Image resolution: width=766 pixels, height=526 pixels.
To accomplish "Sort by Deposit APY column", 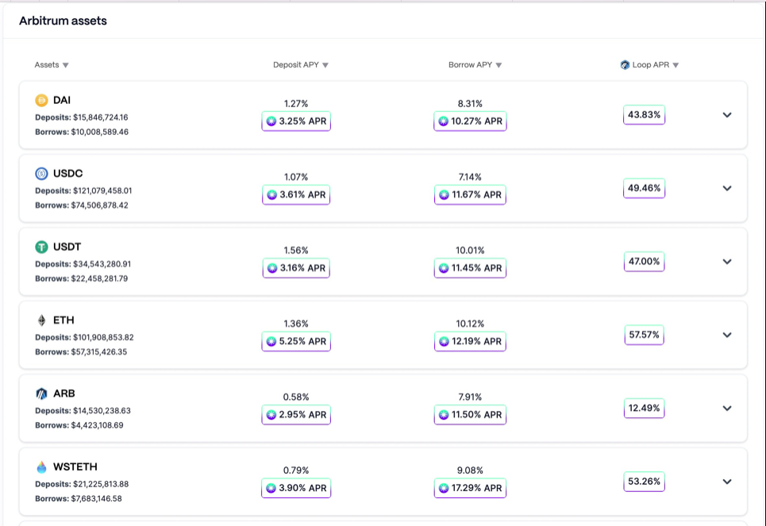I will [300, 65].
